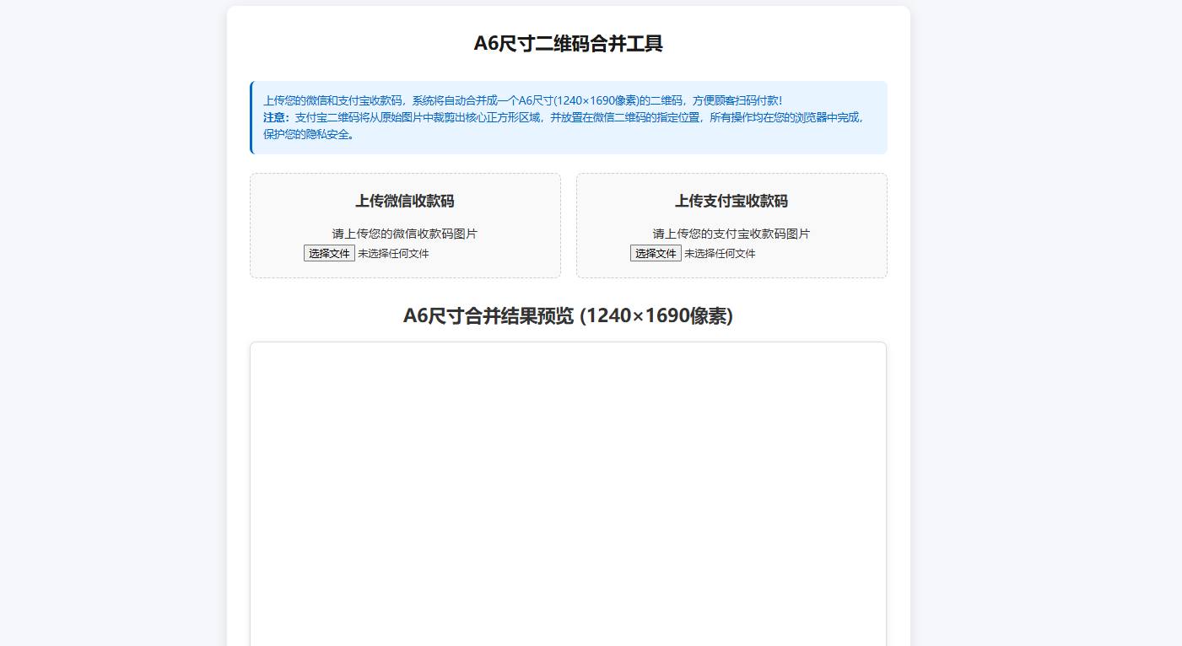This screenshot has height=646, width=1182.
Task: Click the 请上传您的微信收款码图片 label
Action: click(x=404, y=234)
